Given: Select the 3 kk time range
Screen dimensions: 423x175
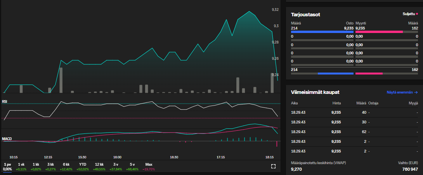Looking at the screenshot, I should tap(50, 166).
